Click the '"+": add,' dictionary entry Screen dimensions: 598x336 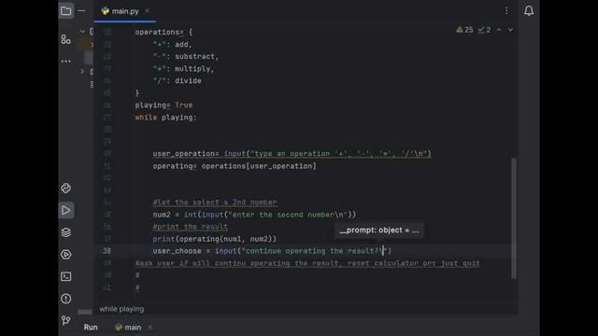172,45
